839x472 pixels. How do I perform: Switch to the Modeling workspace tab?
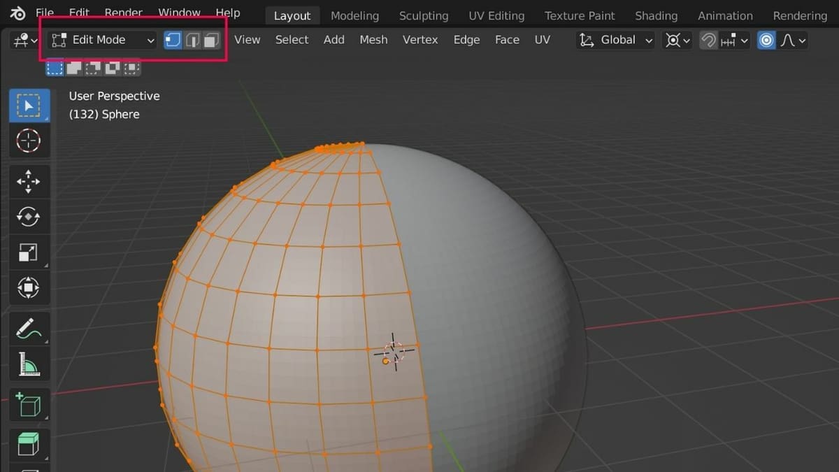354,15
